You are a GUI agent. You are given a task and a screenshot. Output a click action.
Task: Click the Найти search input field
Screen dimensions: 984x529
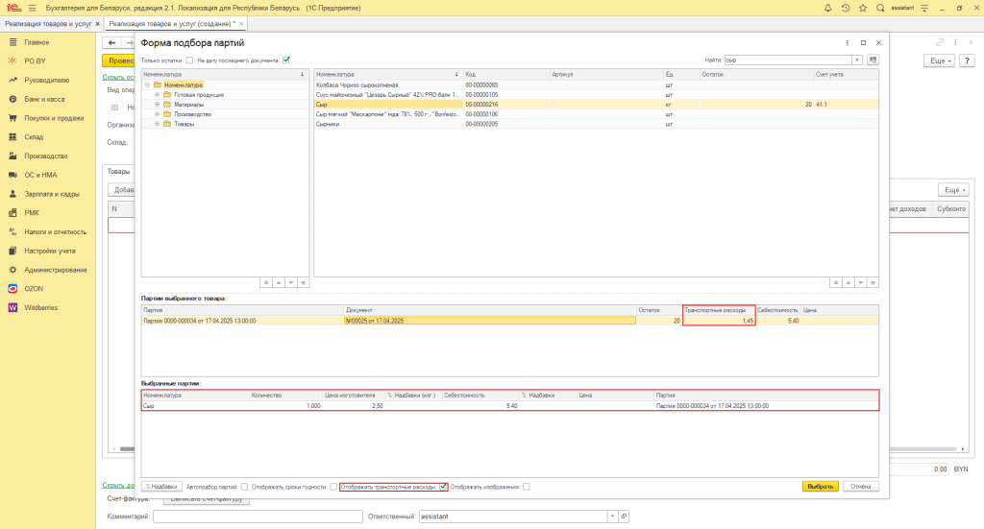click(x=788, y=60)
